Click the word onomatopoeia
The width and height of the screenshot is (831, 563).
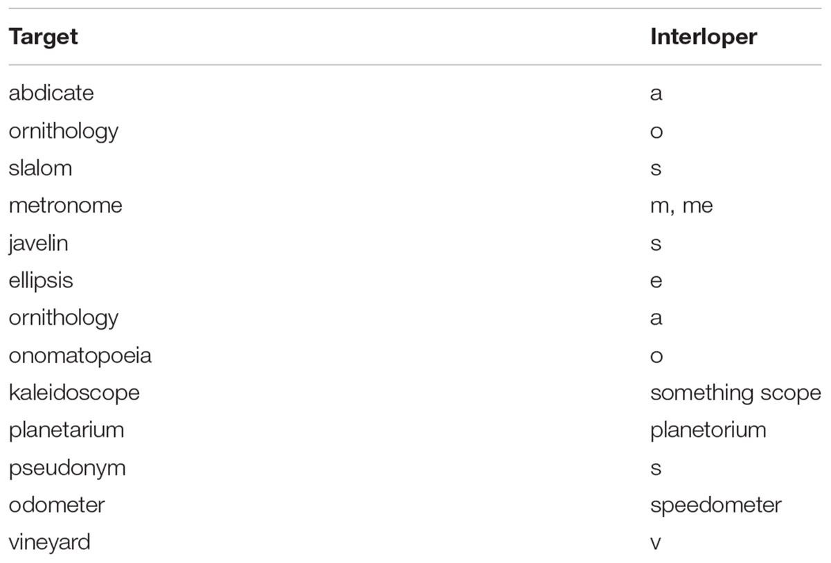[80, 356]
